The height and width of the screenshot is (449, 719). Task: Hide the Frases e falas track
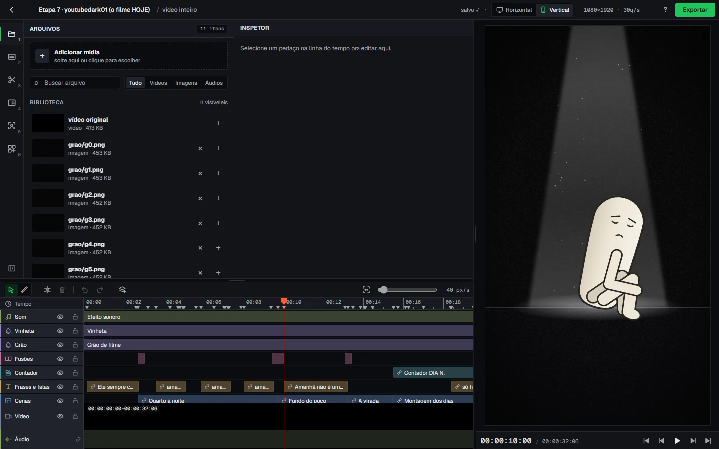pos(60,387)
